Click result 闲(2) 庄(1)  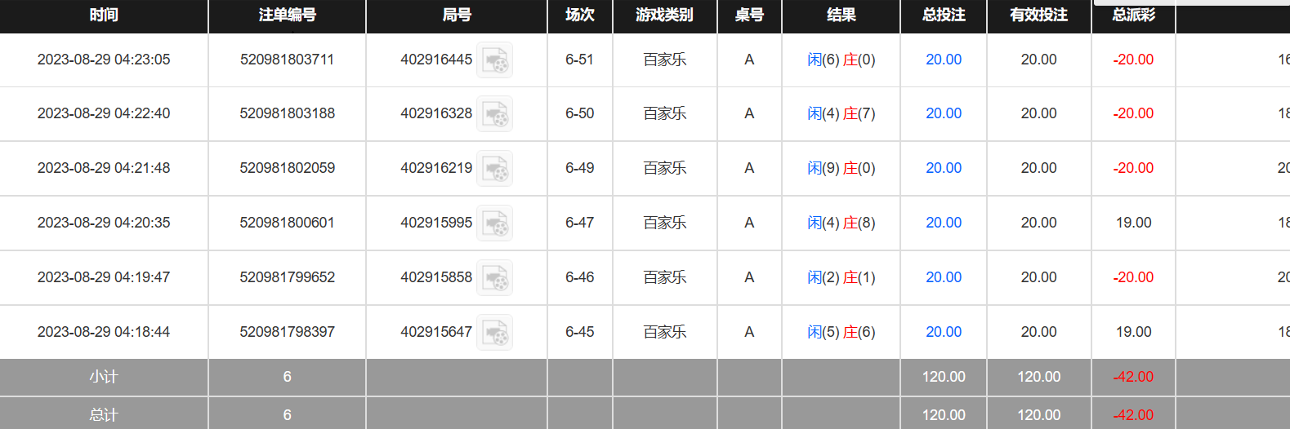[x=841, y=277]
